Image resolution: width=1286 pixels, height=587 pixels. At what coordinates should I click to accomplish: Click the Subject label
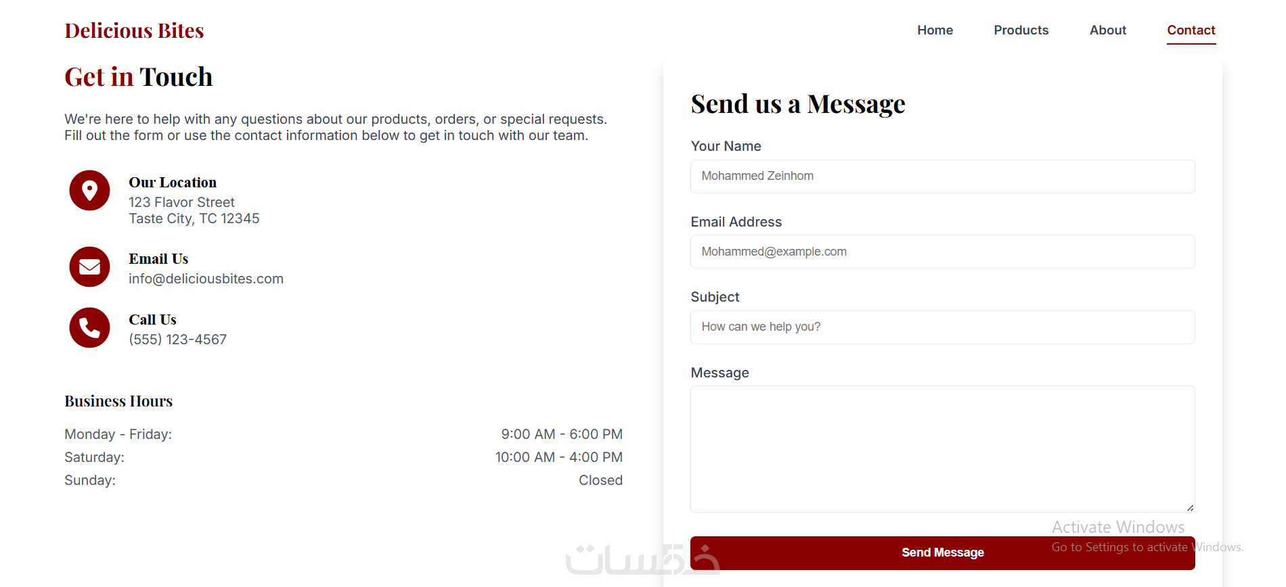[715, 297]
